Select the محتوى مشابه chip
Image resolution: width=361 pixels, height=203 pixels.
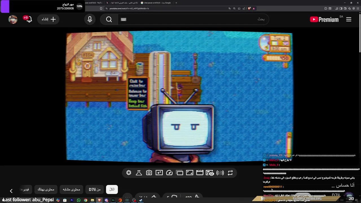tap(71, 189)
